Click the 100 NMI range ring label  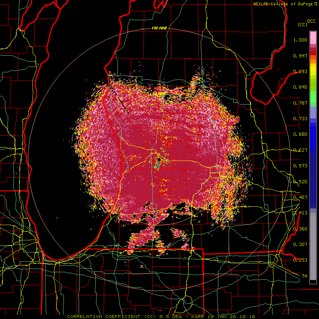pyautogui.click(x=159, y=28)
